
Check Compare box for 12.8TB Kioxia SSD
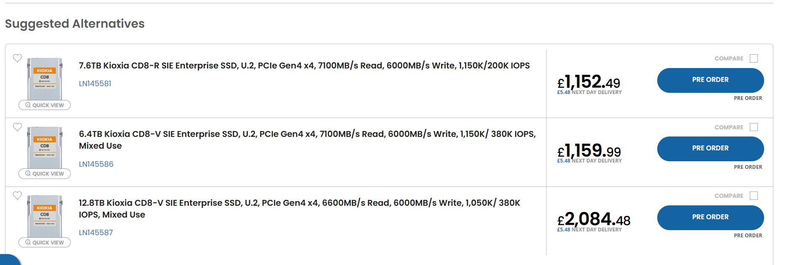pos(754,196)
